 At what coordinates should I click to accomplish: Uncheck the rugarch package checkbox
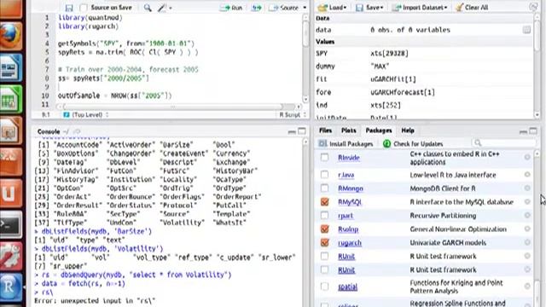coord(324,242)
